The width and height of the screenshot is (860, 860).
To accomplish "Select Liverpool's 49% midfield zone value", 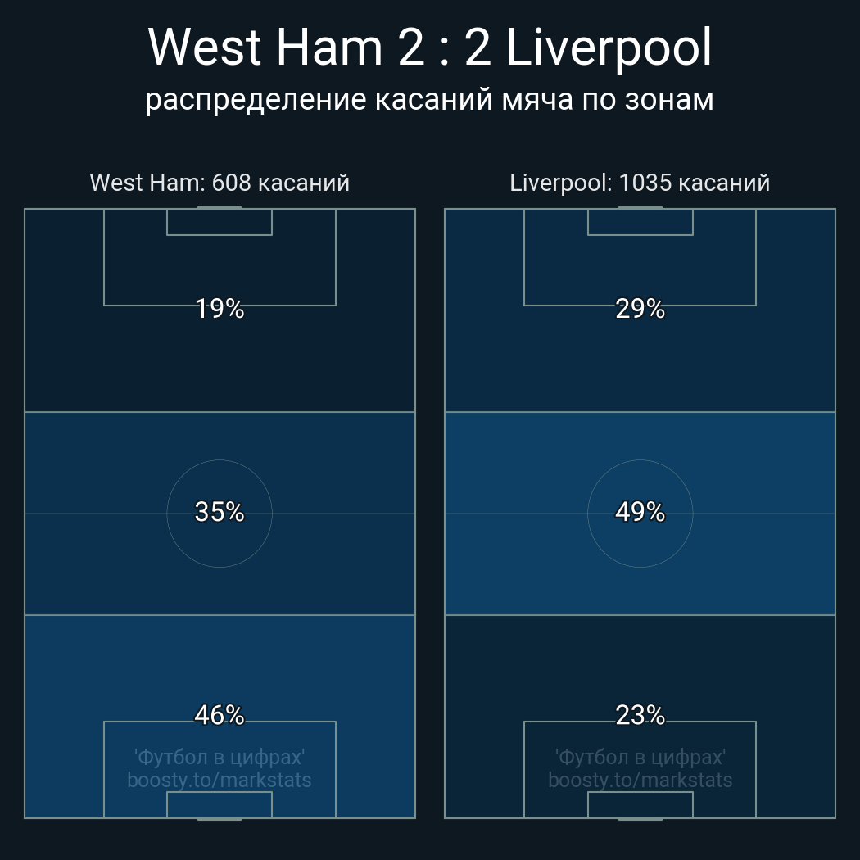I will coord(640,512).
